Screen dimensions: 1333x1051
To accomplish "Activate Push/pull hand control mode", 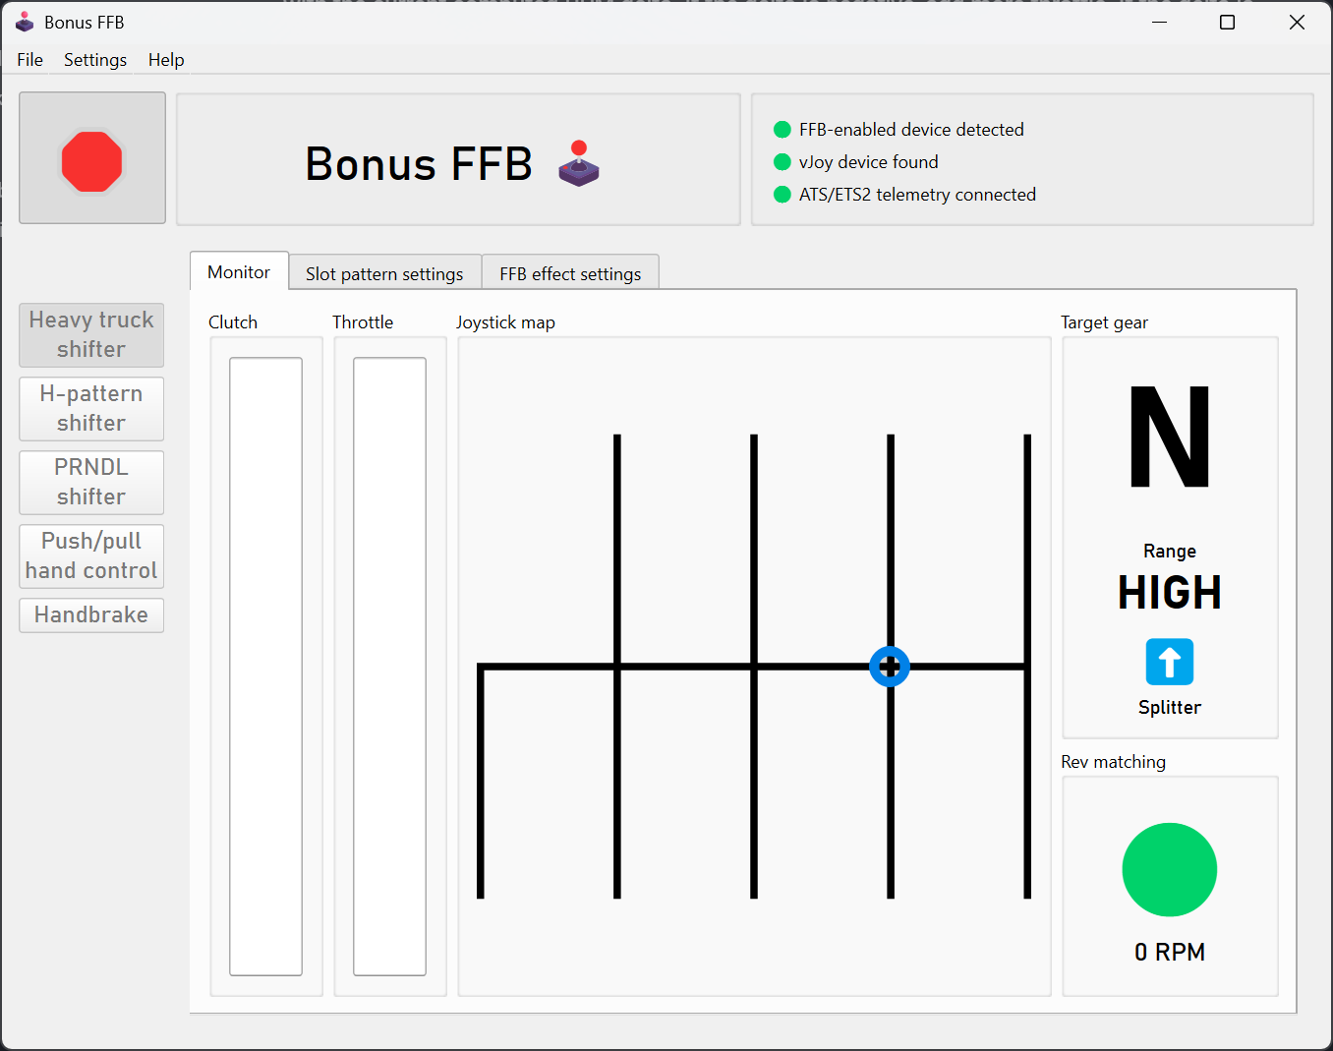I will tap(91, 556).
